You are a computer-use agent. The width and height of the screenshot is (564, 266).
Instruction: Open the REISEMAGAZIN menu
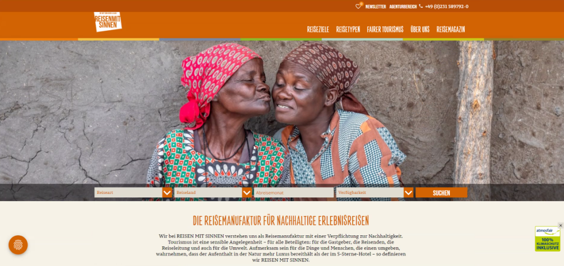pos(451,30)
